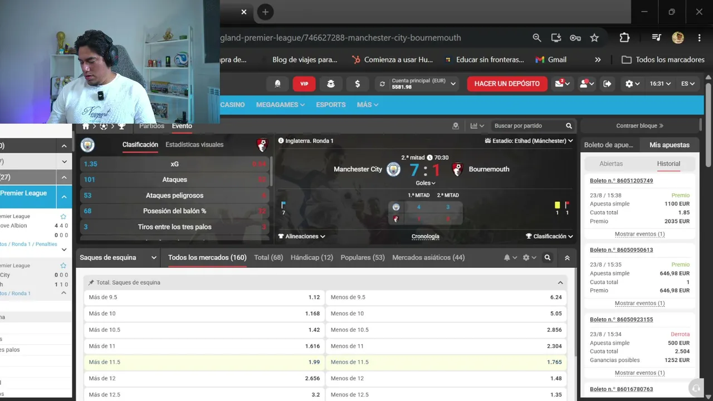This screenshot has height=401, width=713.
Task: Open the Saques de esquina market dropdown
Action: point(119,258)
